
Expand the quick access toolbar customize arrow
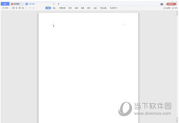(x=34, y=8)
